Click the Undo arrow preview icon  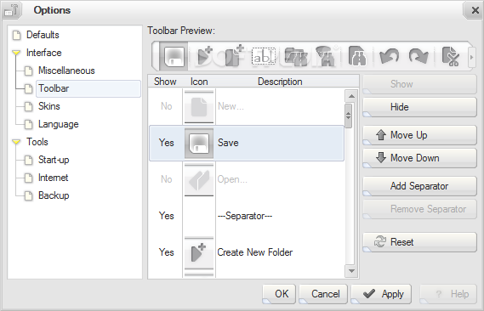click(x=389, y=56)
